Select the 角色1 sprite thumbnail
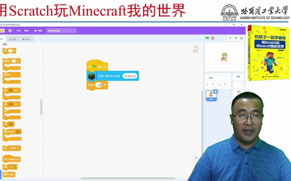This screenshot has height=181, width=291. (x=211, y=96)
